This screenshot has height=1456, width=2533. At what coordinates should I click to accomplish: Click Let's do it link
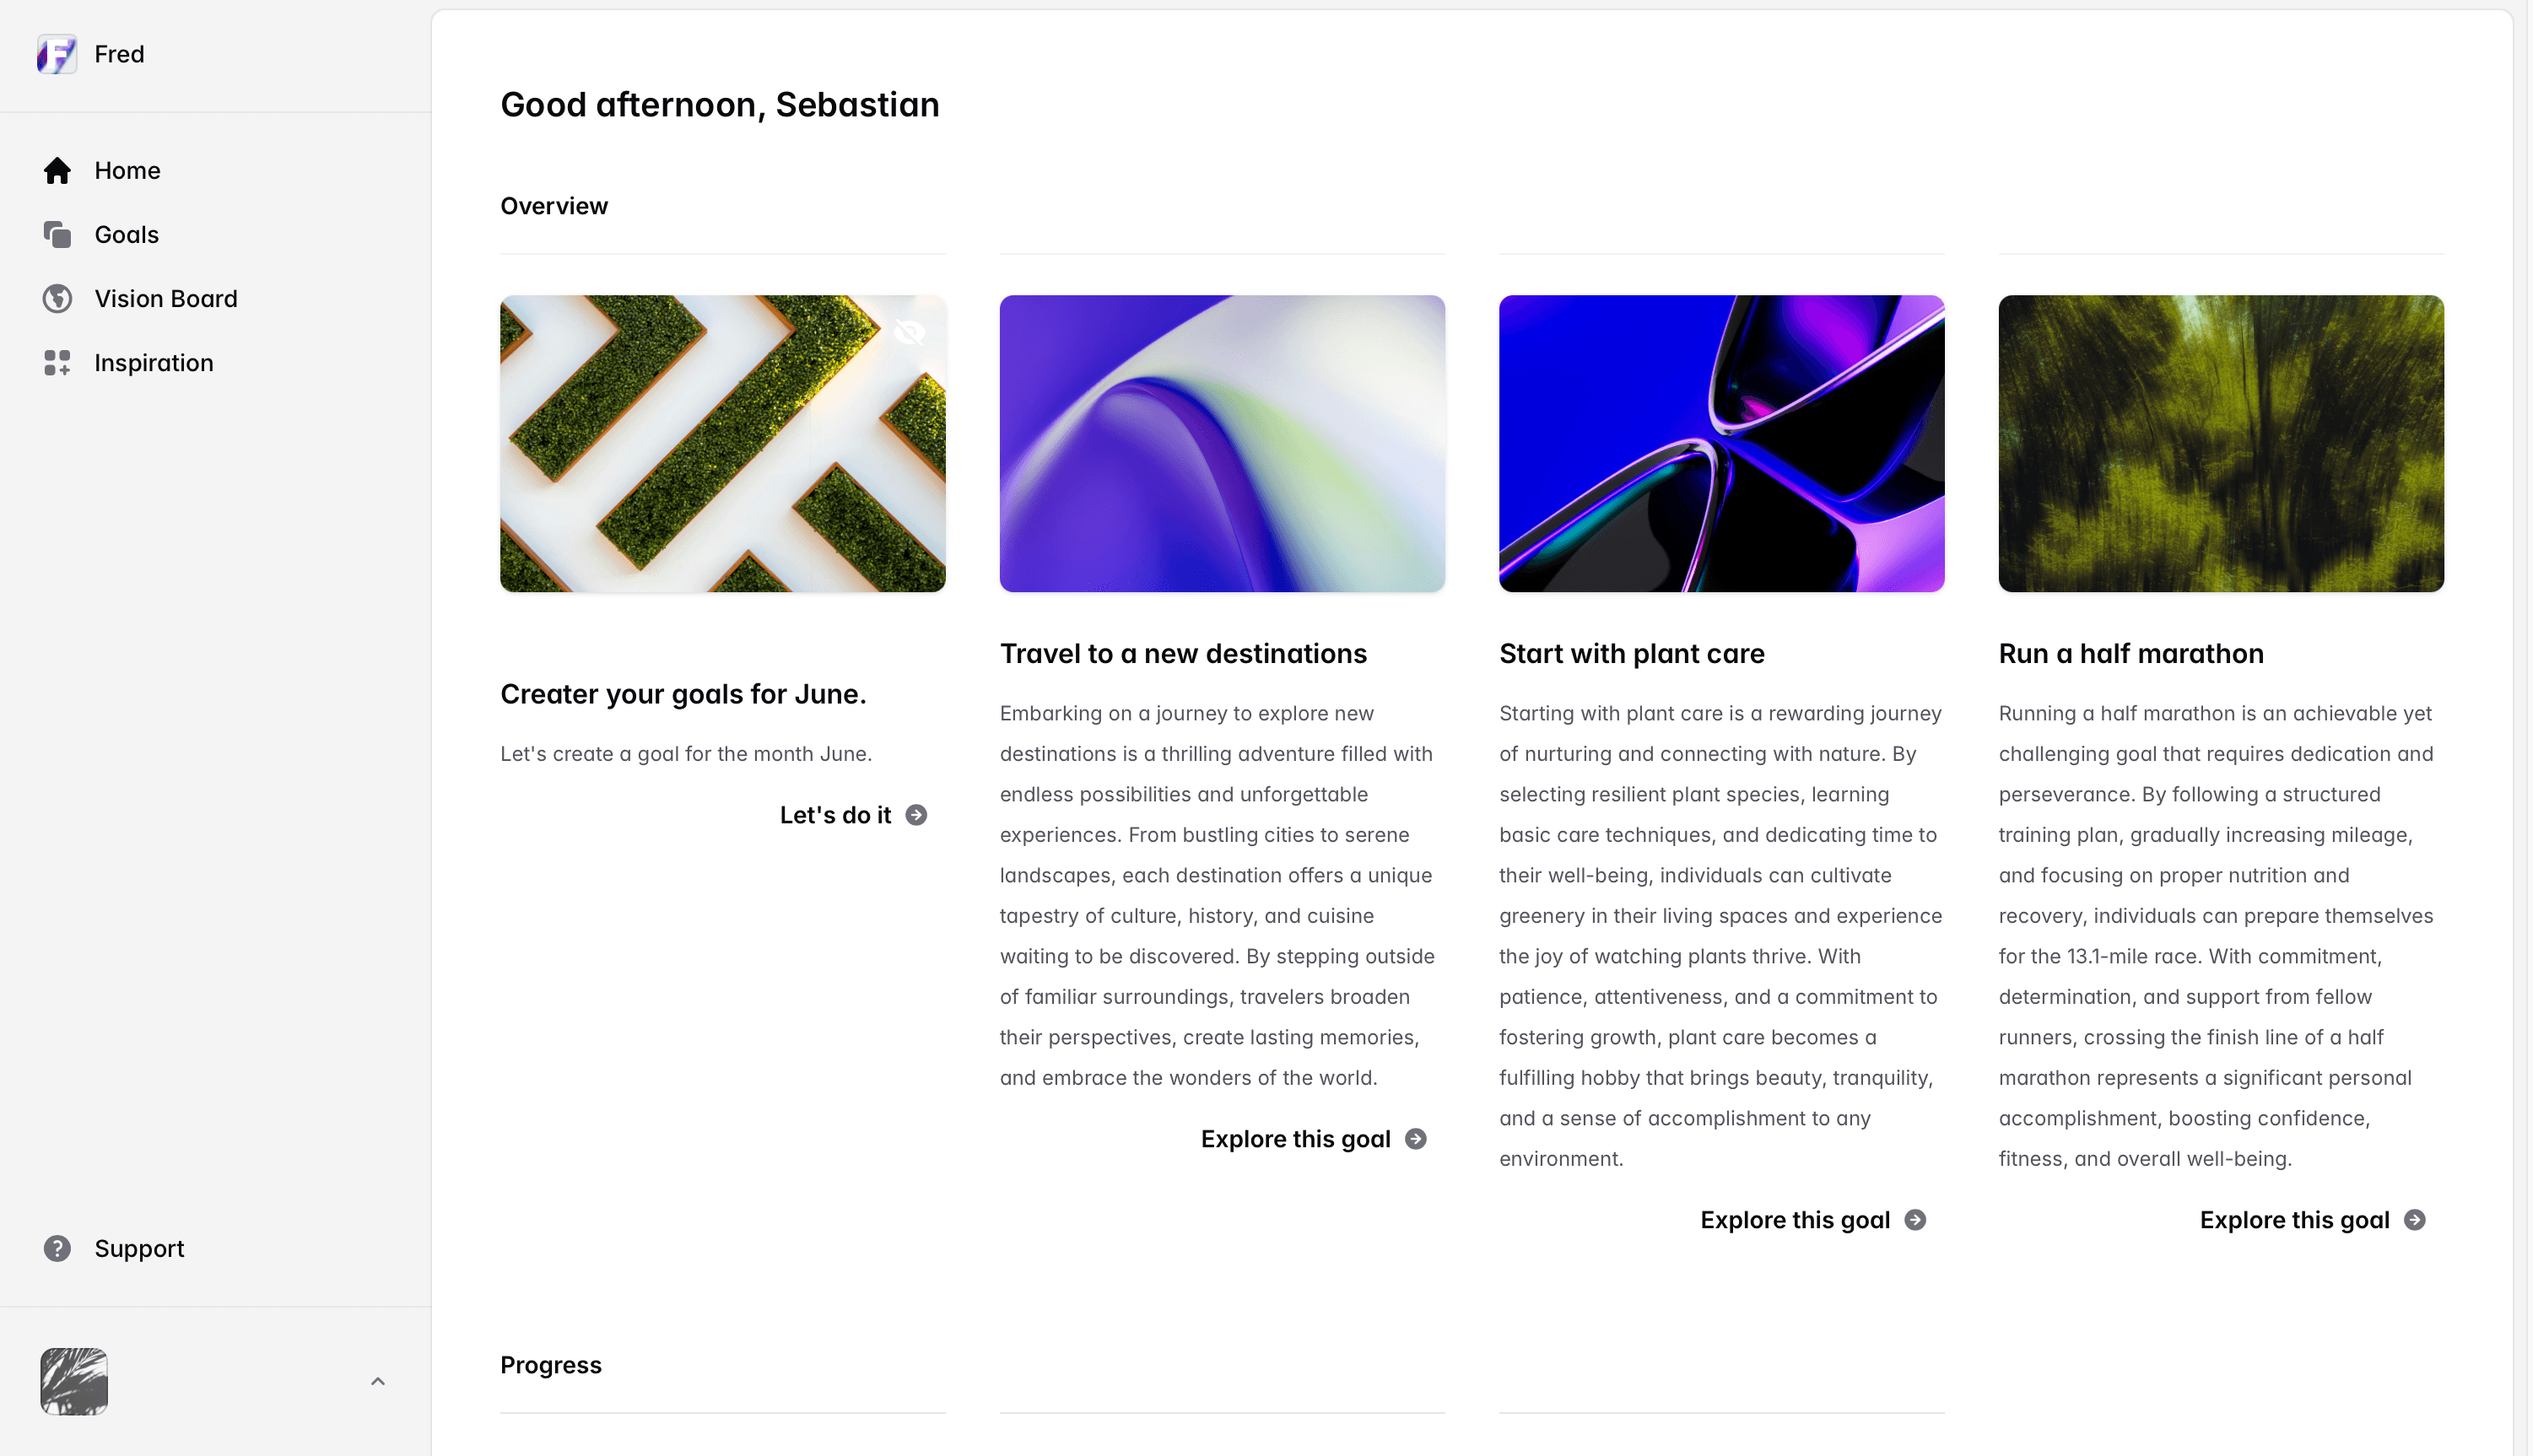[x=835, y=815]
